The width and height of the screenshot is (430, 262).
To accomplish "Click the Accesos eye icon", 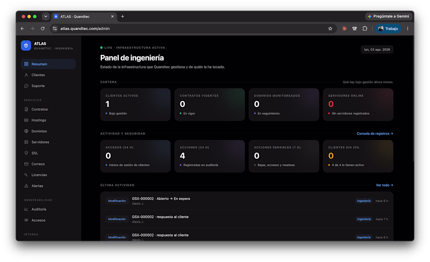I will tap(26, 220).
